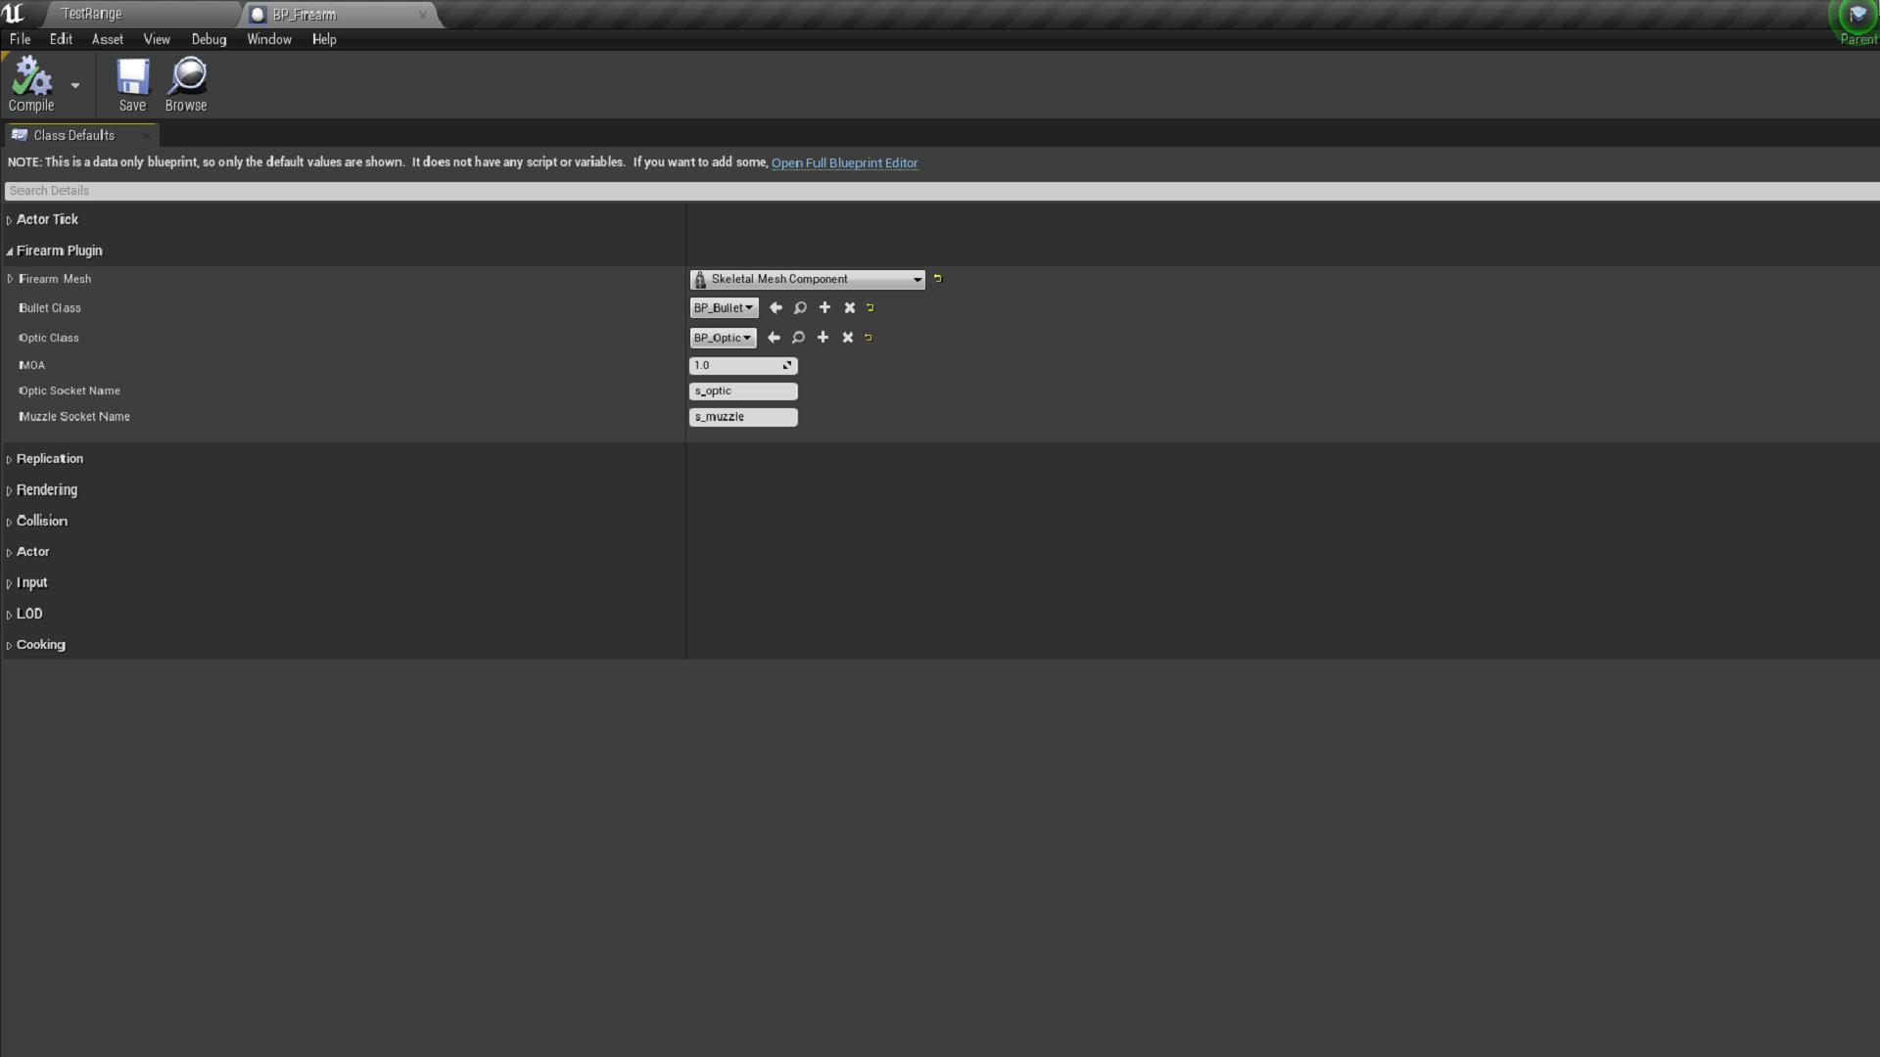Image resolution: width=1880 pixels, height=1057 pixels.
Task: Open Full Blueprint Editor link
Action: (x=843, y=161)
